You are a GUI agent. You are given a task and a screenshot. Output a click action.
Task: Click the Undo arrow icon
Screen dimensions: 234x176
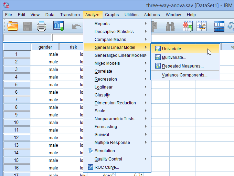click(76, 27)
